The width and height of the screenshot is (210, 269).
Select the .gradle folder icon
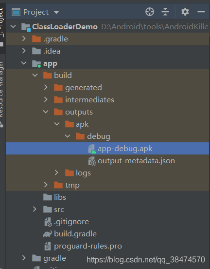click(36, 39)
